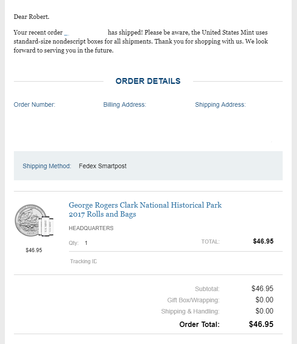Select the Shipping Method label
The image size is (297, 344).
pyautogui.click(x=47, y=166)
